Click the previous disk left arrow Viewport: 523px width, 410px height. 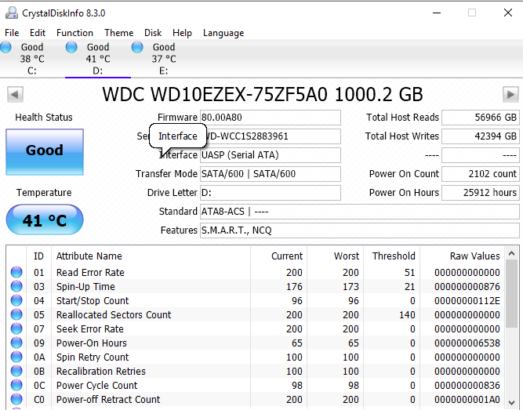pos(14,95)
